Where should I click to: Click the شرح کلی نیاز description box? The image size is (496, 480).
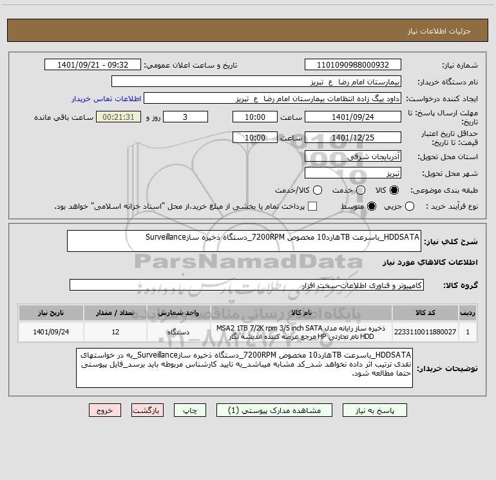click(244, 241)
